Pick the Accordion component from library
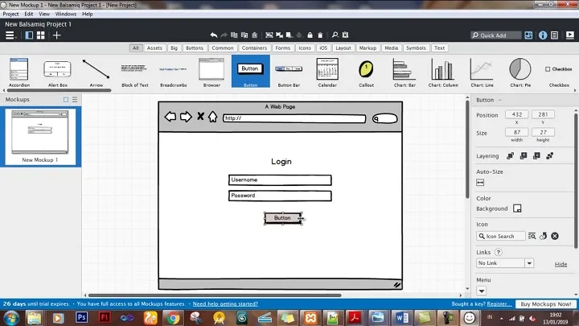Viewport: 579px width, 326px height. point(19,71)
